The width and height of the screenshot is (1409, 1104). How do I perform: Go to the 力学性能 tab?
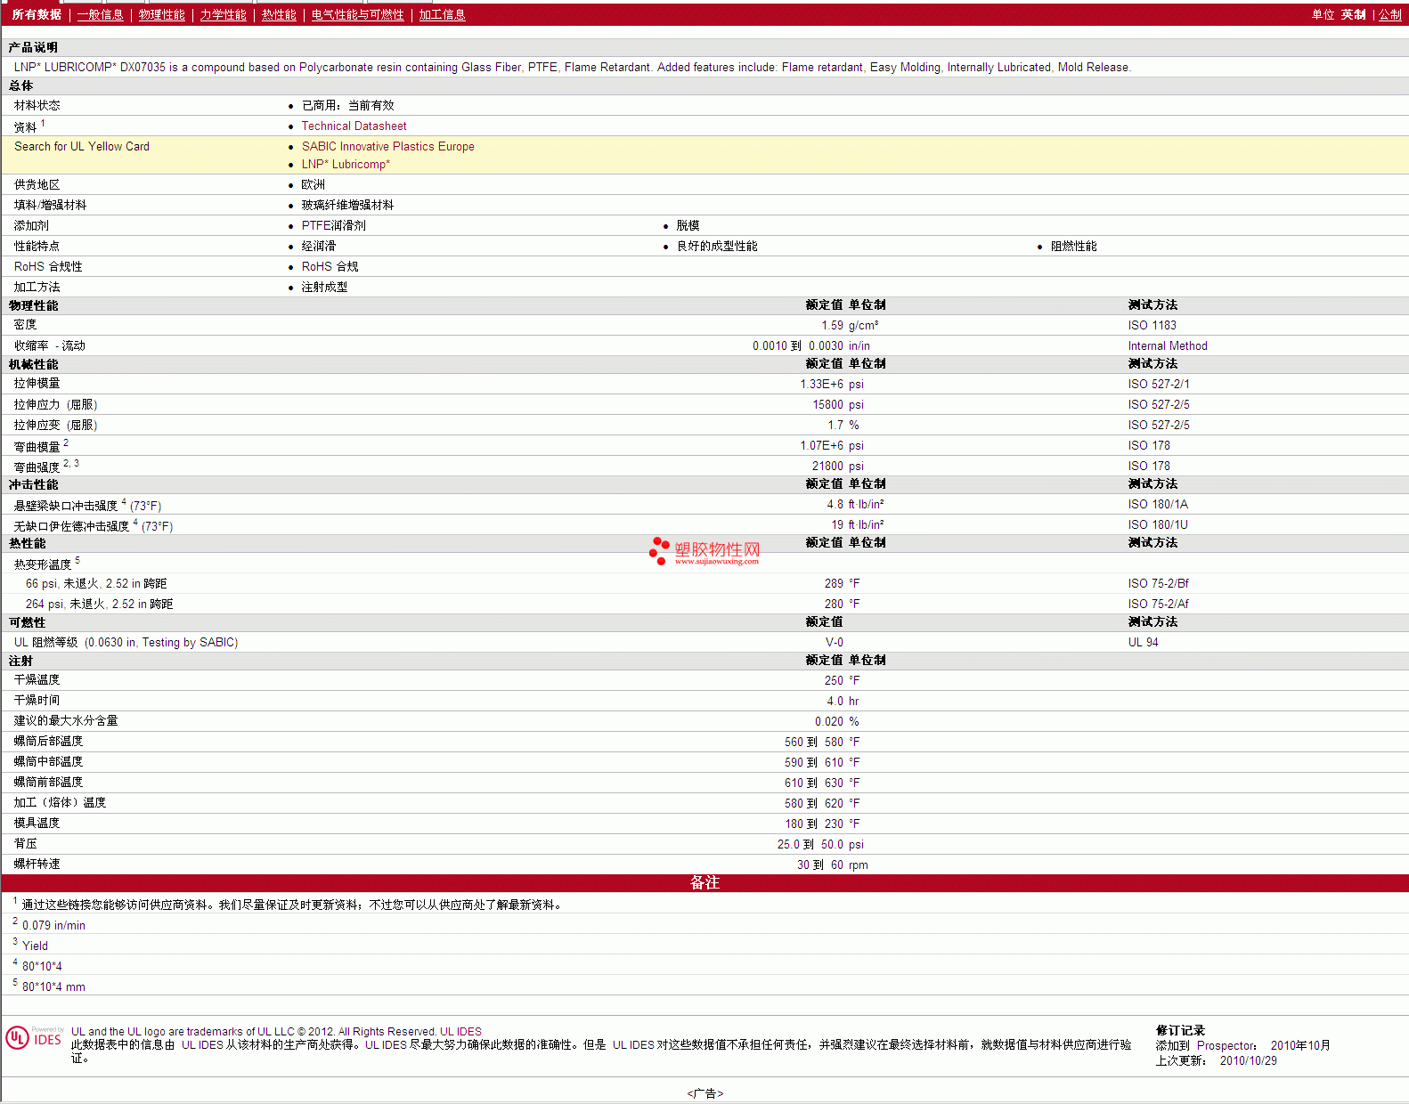tap(223, 14)
